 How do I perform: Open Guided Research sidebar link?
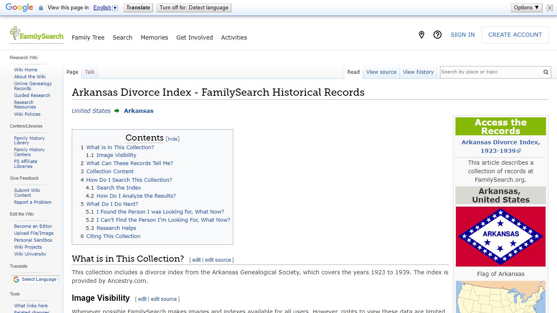(32, 95)
